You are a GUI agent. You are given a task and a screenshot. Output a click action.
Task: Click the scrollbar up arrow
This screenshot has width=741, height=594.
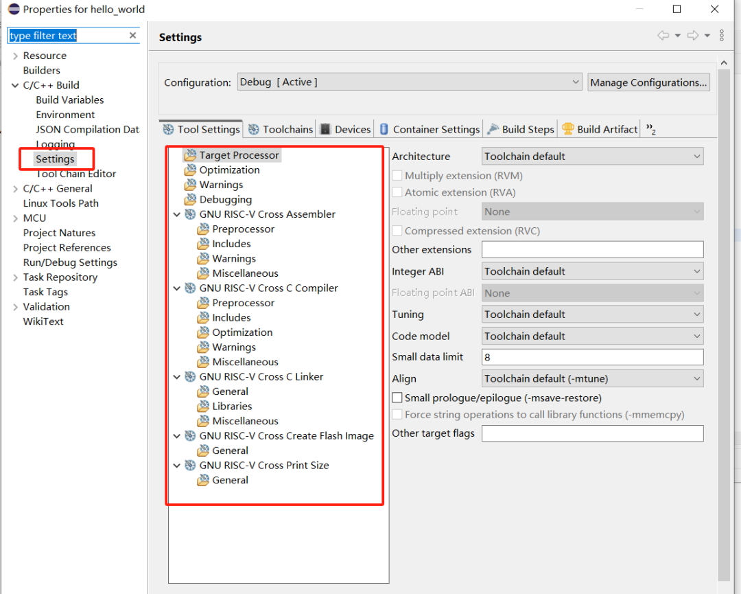tap(724, 63)
